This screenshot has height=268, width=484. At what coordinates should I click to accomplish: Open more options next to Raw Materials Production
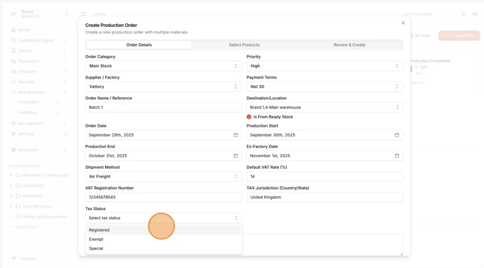click(58, 102)
